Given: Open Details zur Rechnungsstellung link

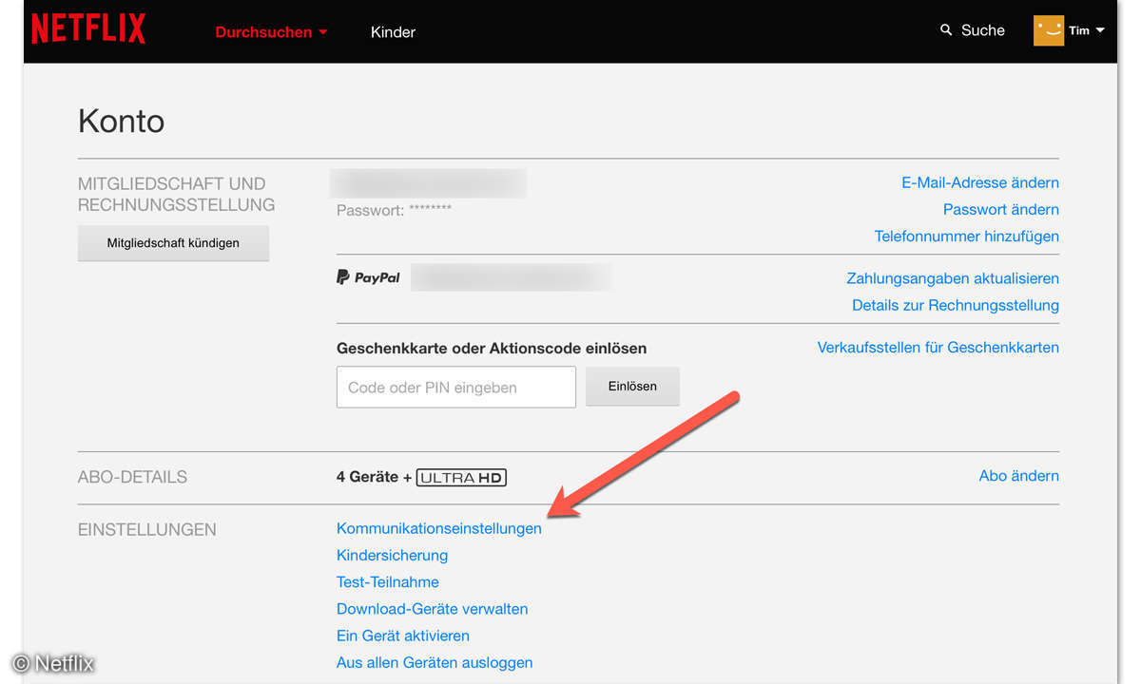Looking at the screenshot, I should click(x=956, y=305).
